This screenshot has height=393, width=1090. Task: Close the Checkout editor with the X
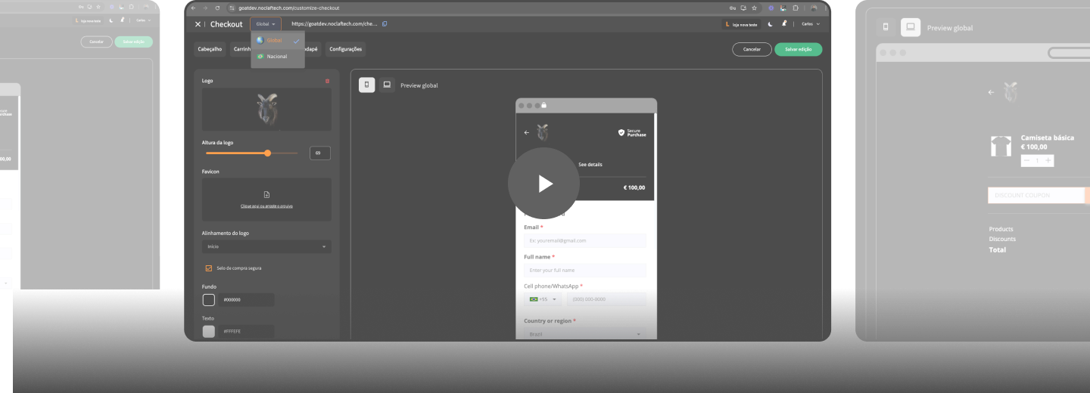point(198,24)
